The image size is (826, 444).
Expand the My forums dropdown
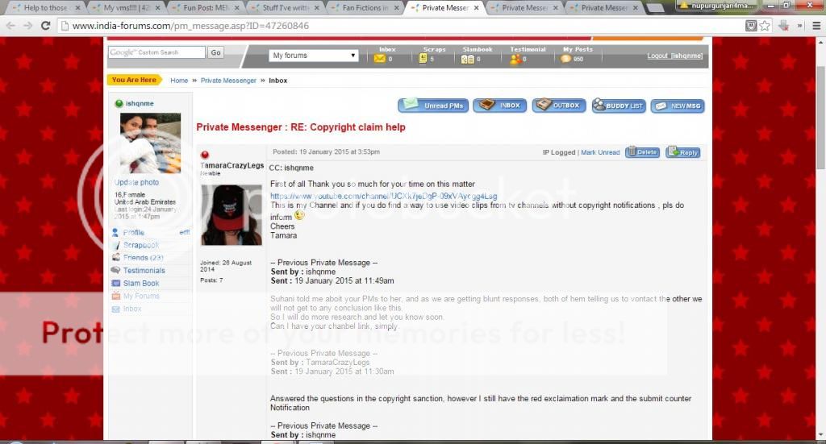pyautogui.click(x=314, y=56)
